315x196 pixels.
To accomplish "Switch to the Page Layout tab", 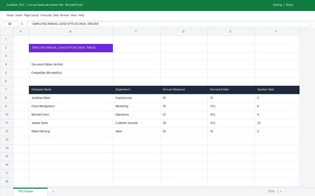I will point(31,15).
